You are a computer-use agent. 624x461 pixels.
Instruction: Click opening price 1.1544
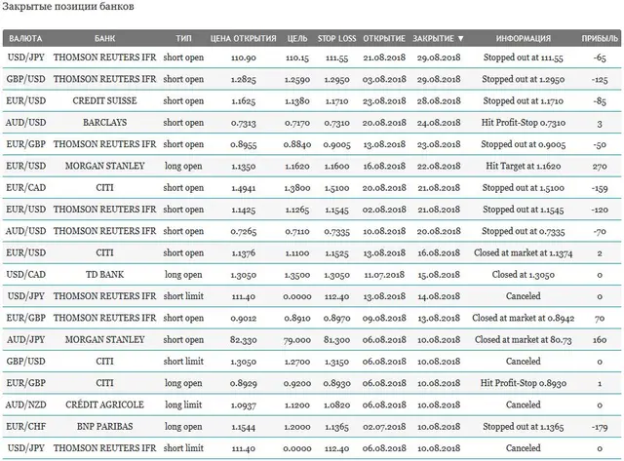tap(243, 427)
